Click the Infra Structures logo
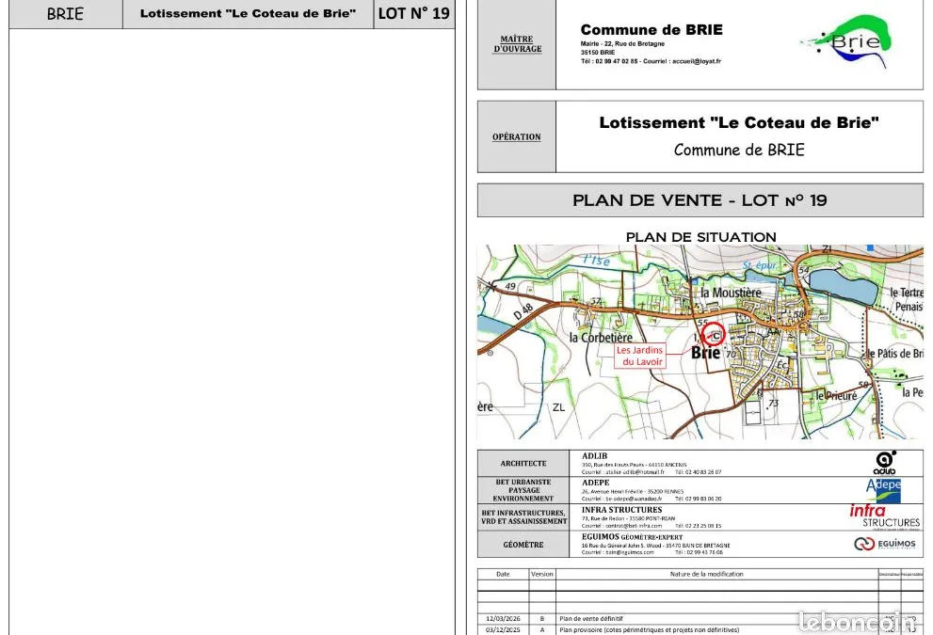 point(884,516)
